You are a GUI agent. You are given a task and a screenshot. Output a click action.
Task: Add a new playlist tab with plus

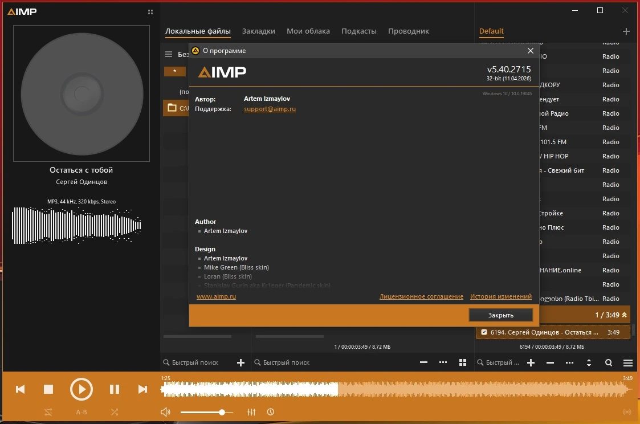click(x=626, y=31)
